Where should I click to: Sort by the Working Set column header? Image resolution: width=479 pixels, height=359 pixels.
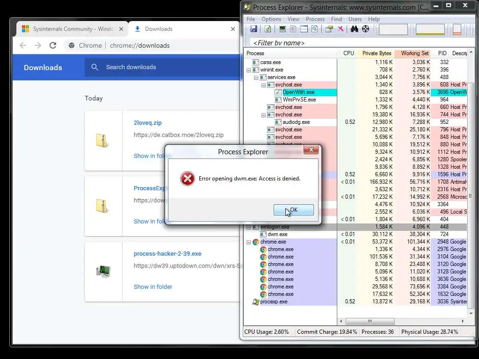tap(413, 53)
